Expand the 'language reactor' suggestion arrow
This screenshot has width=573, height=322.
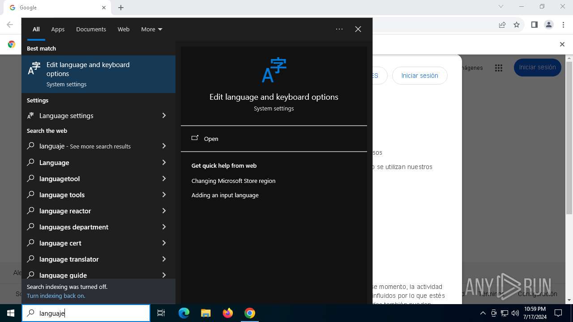click(164, 211)
